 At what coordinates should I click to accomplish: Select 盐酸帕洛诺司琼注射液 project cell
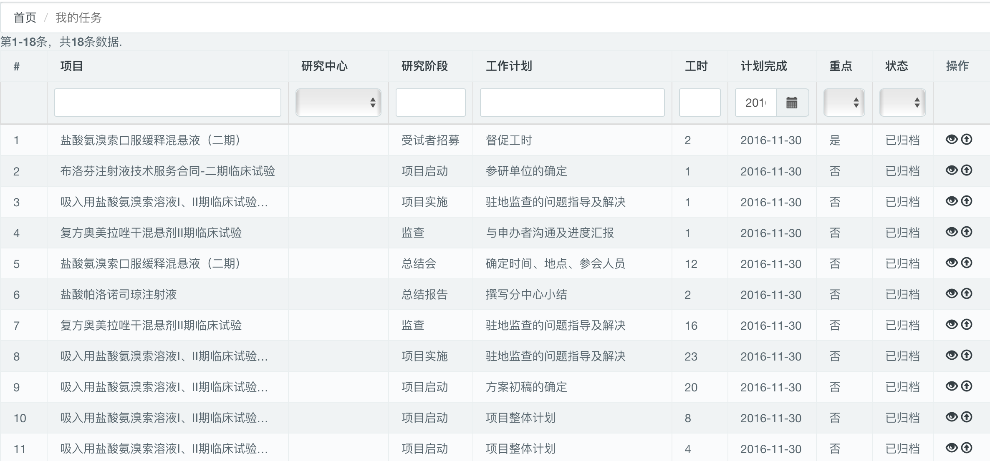coord(119,295)
